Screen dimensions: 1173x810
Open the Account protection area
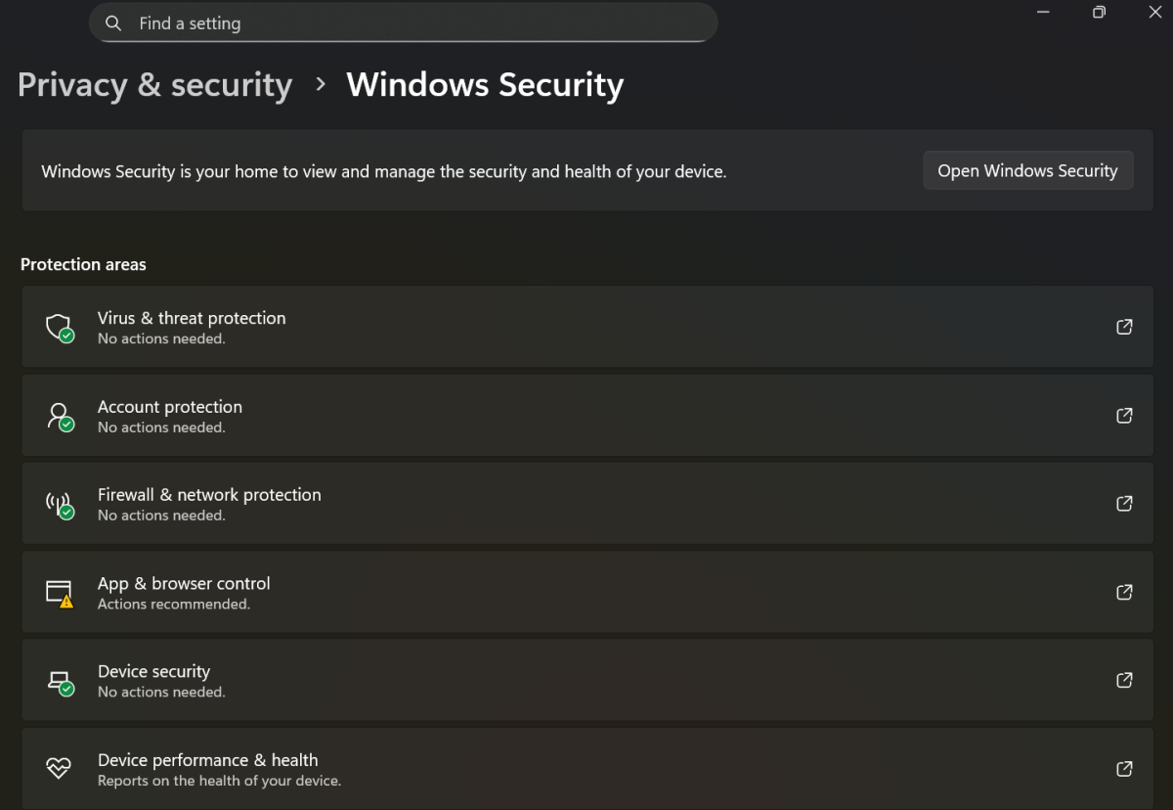point(586,415)
